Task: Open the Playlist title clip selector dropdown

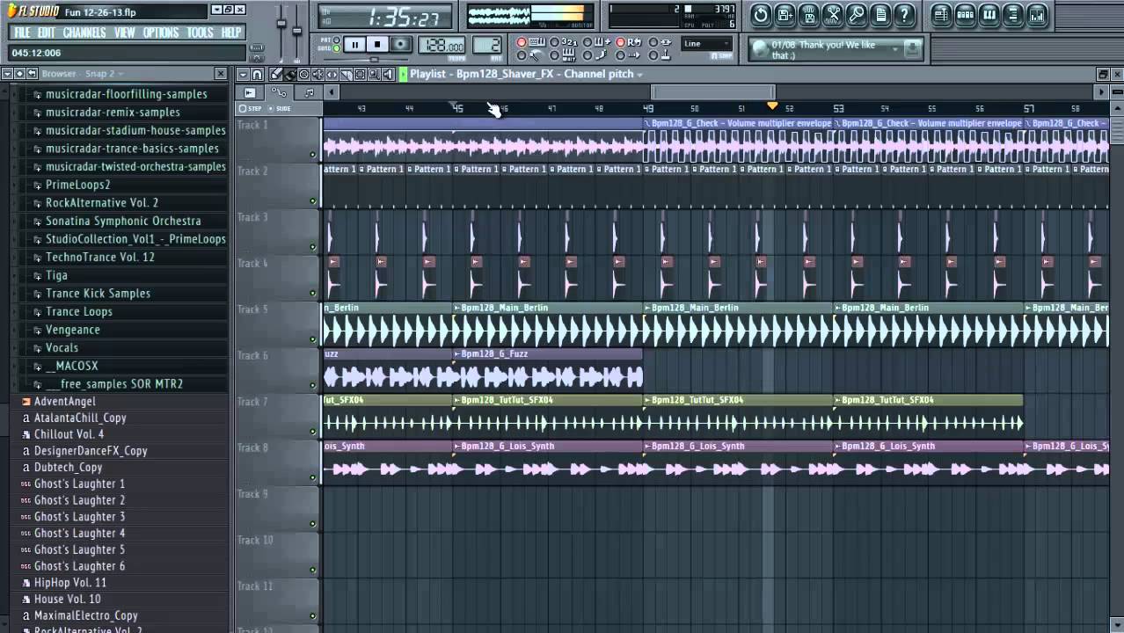Action: coord(640,74)
